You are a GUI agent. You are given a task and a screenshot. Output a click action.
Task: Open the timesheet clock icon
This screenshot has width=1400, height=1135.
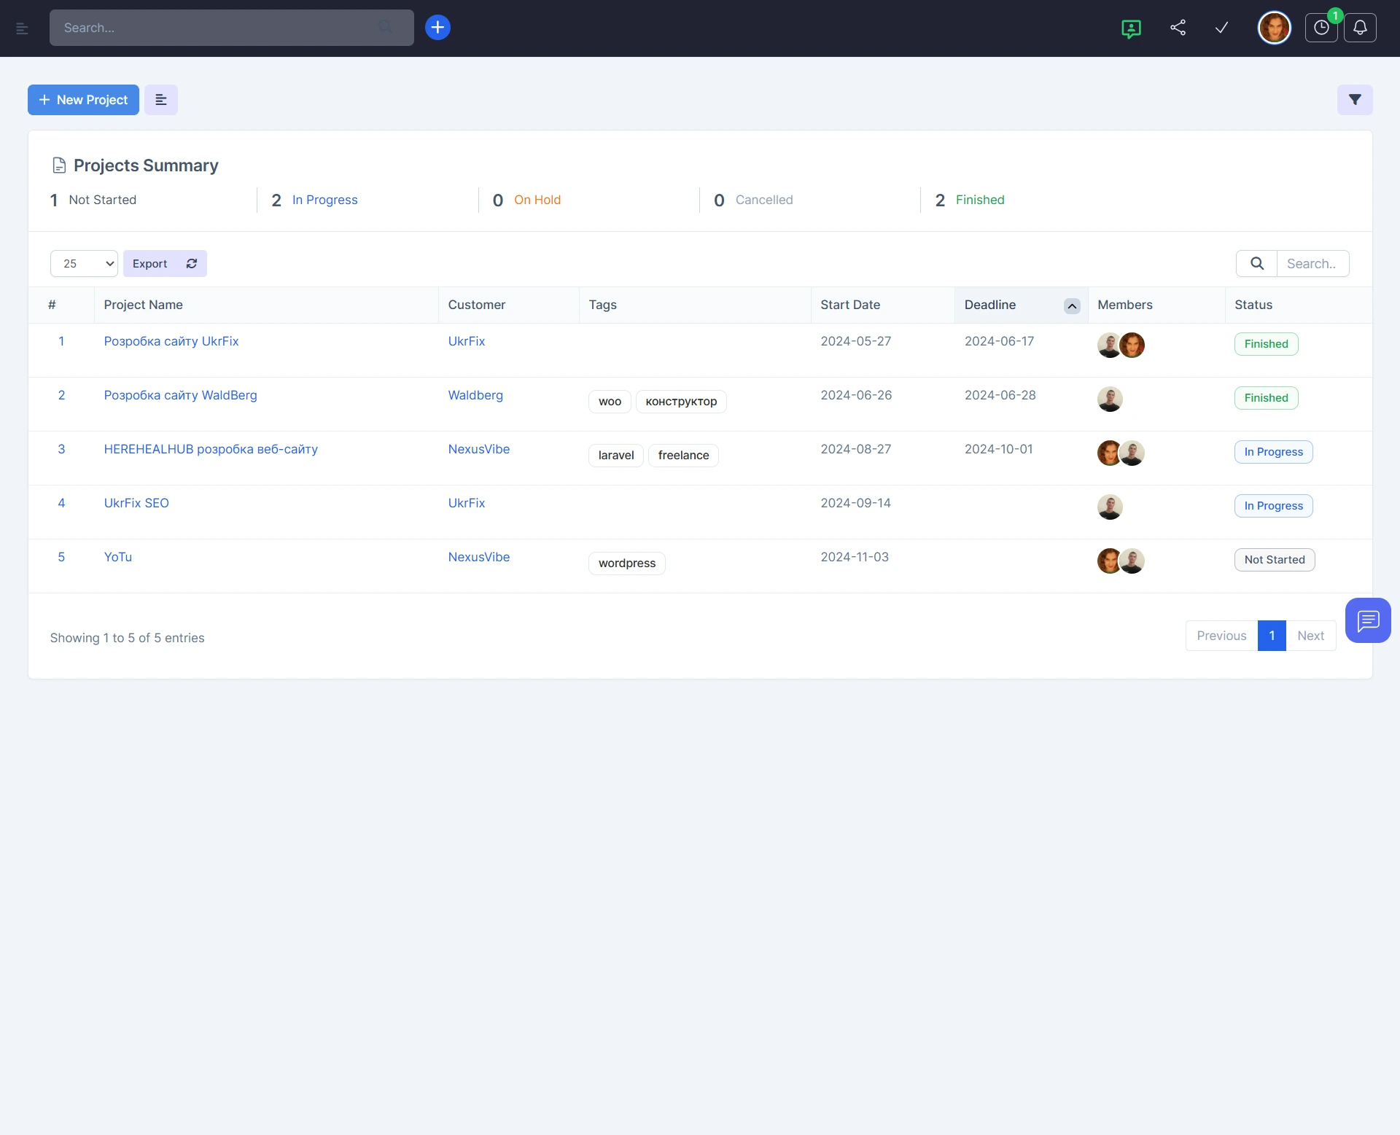[x=1321, y=28]
